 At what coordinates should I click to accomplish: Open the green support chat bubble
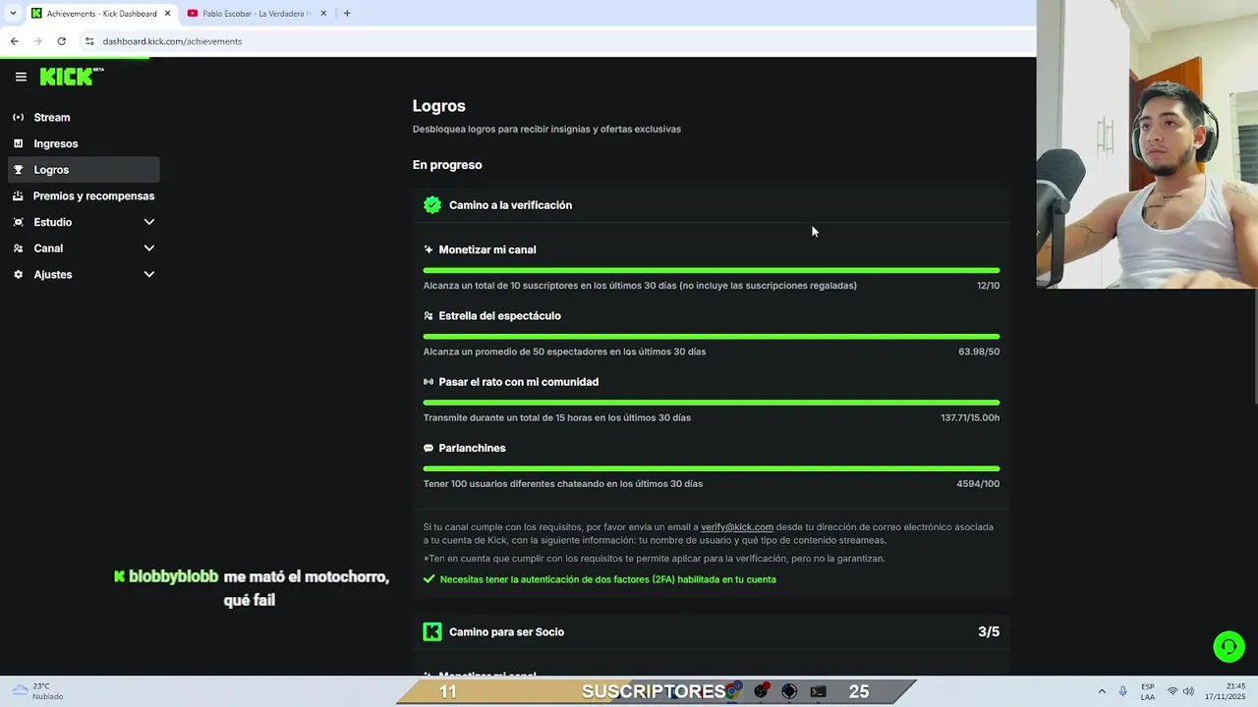point(1229,646)
